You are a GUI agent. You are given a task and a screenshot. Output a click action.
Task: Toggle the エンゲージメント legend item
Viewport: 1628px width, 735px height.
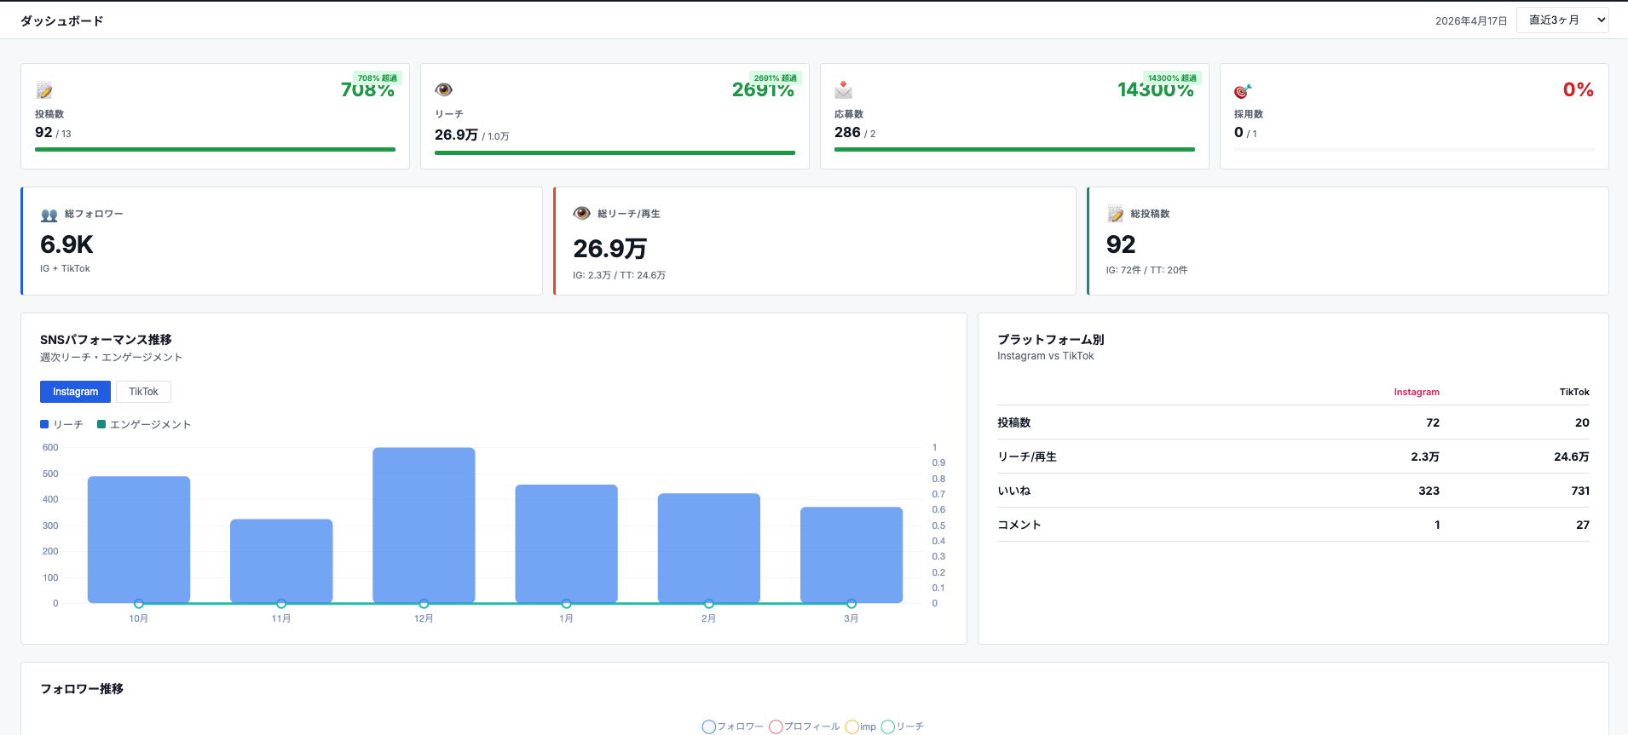(144, 424)
